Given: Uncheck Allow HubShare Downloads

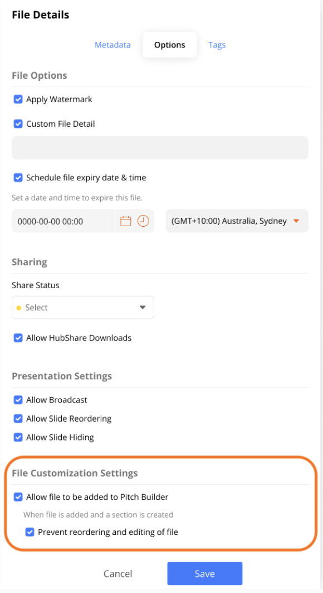Looking at the screenshot, I should (18, 338).
